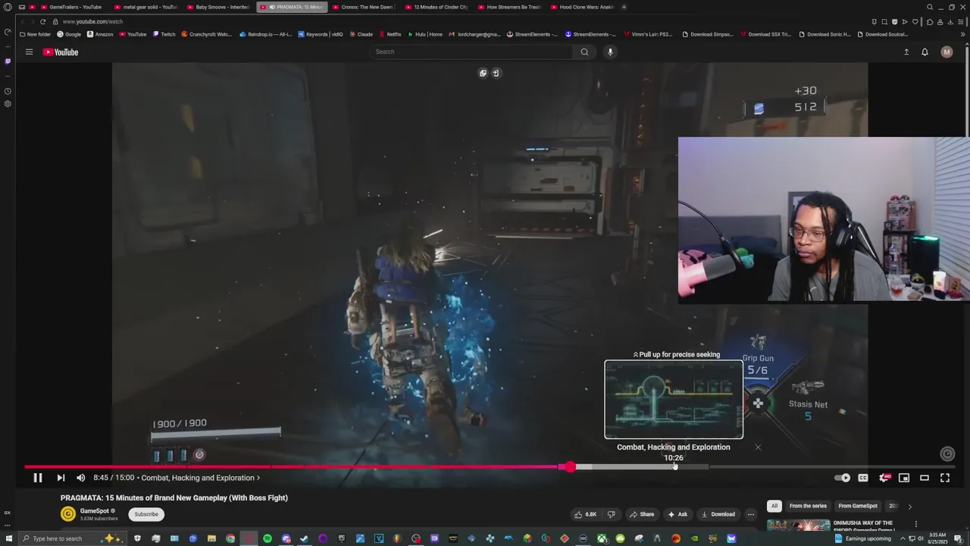
Task: Open Twitch panel in browser sidebar
Action: click(8, 61)
